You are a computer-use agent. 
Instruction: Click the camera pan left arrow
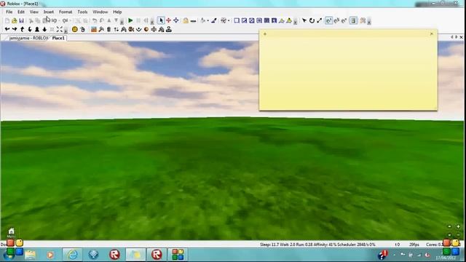[x=7, y=29]
